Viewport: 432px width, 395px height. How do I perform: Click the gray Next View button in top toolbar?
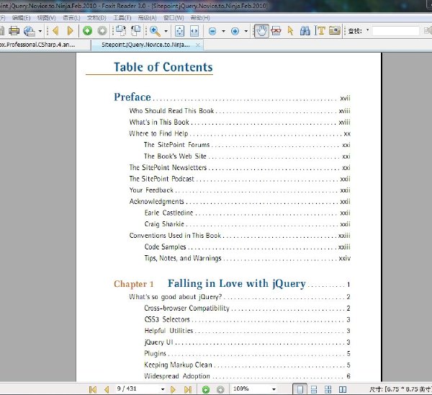pos(102,30)
